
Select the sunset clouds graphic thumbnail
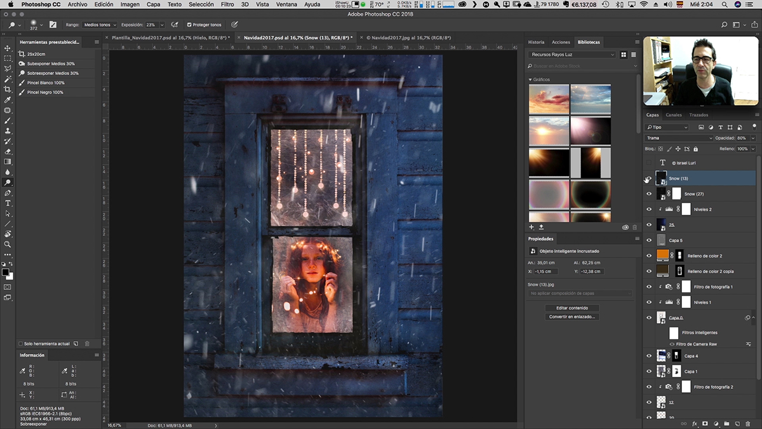(549, 99)
